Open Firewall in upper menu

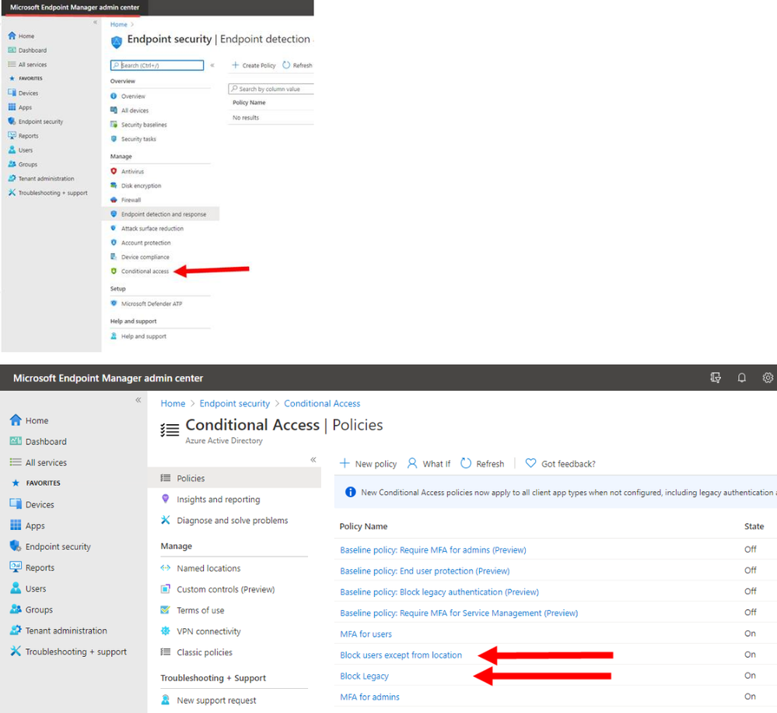pos(126,200)
